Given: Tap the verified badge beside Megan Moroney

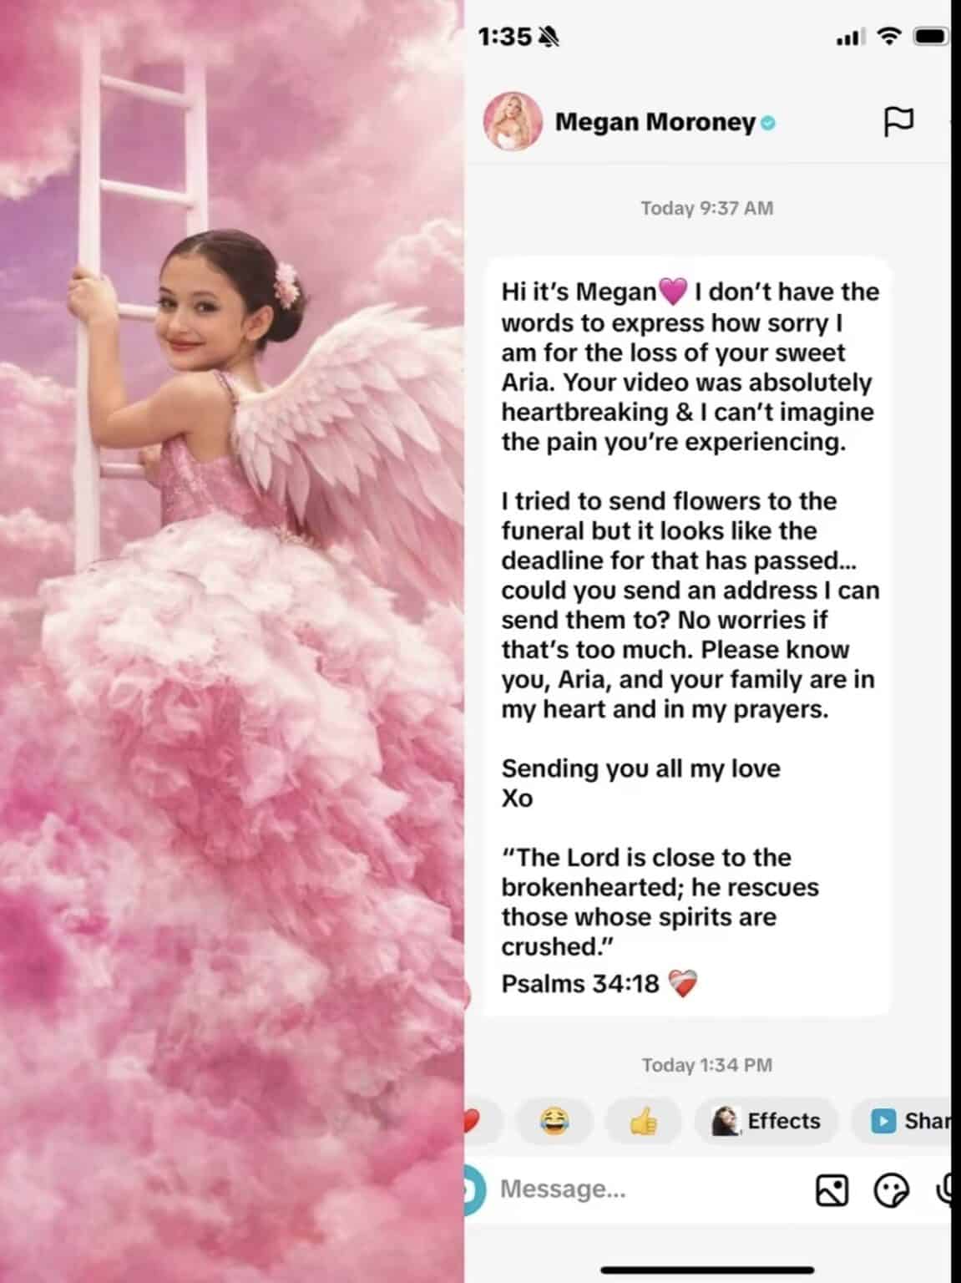Looking at the screenshot, I should (x=768, y=124).
